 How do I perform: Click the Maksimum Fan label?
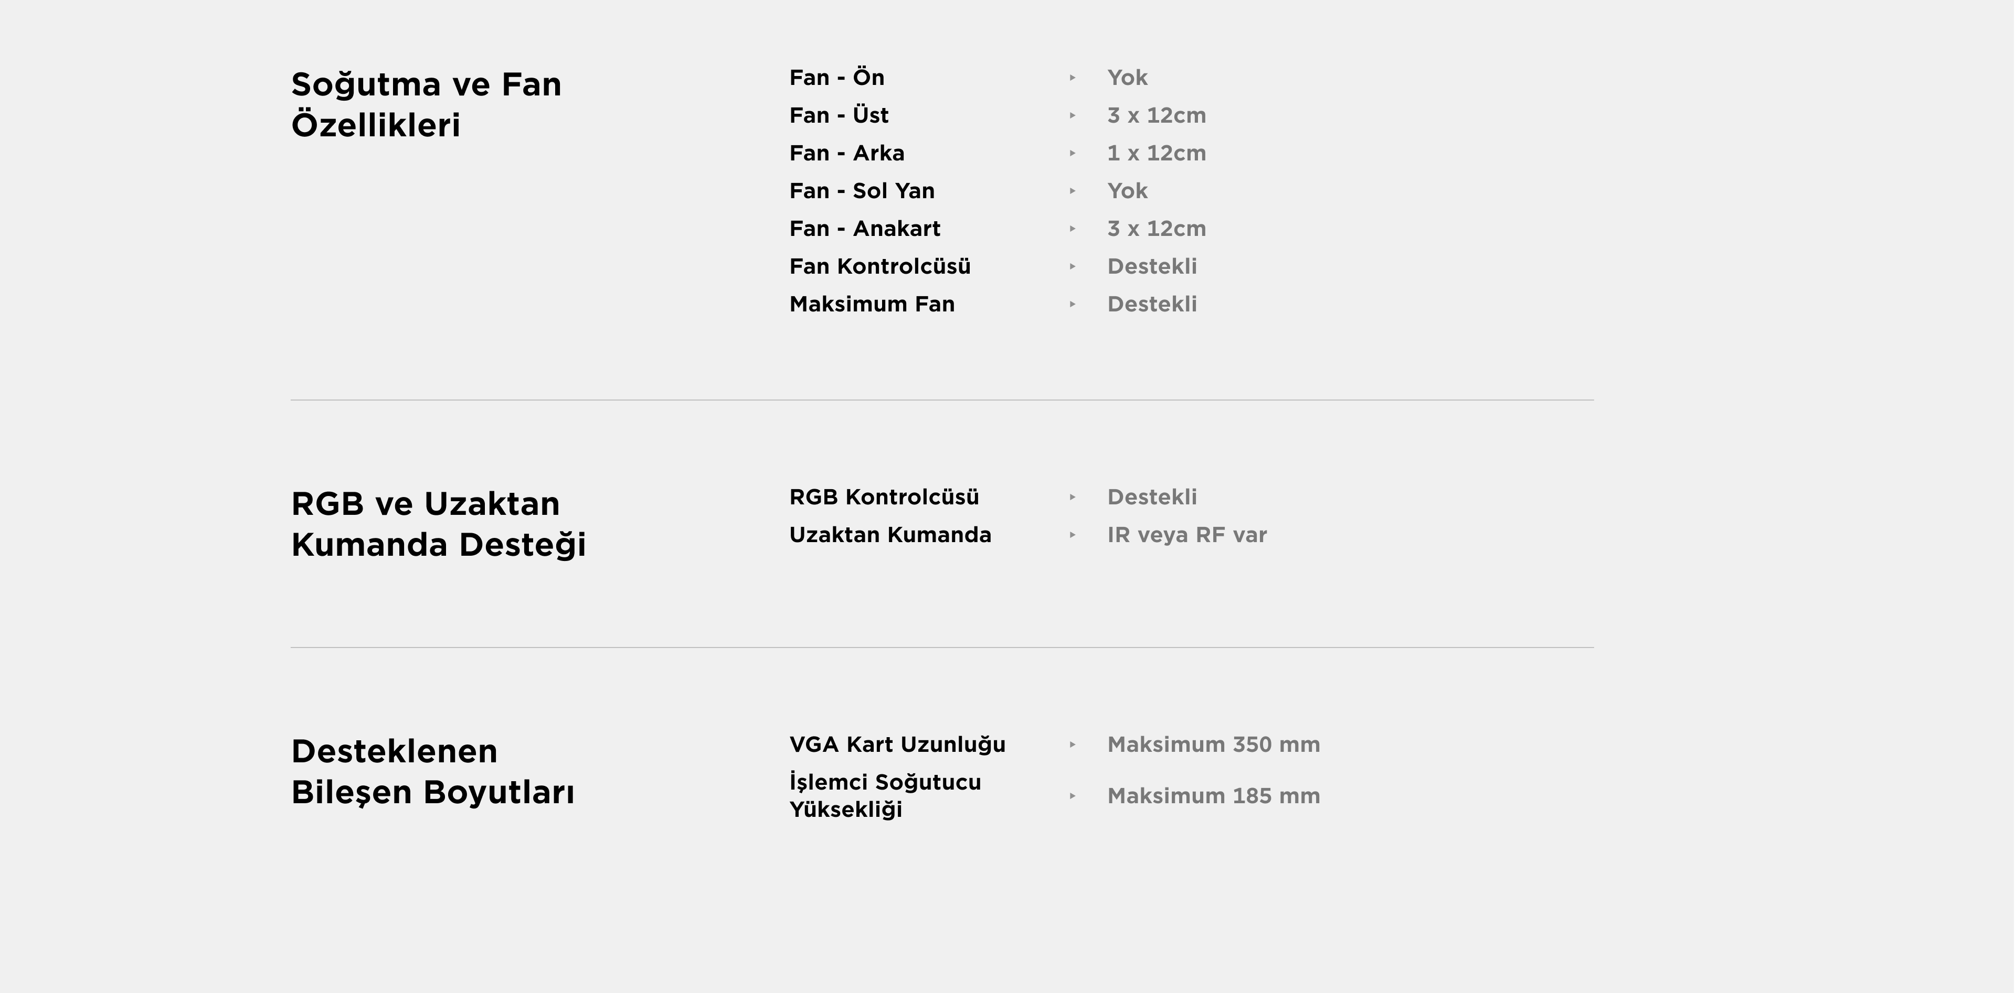tap(872, 304)
